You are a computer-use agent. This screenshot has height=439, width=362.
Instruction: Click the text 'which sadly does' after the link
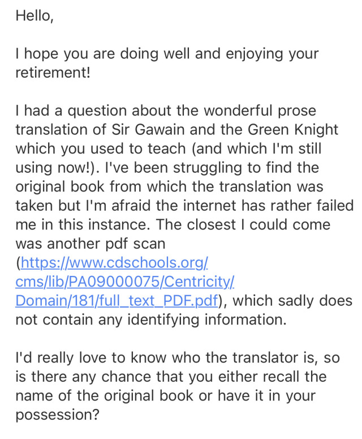292,301
